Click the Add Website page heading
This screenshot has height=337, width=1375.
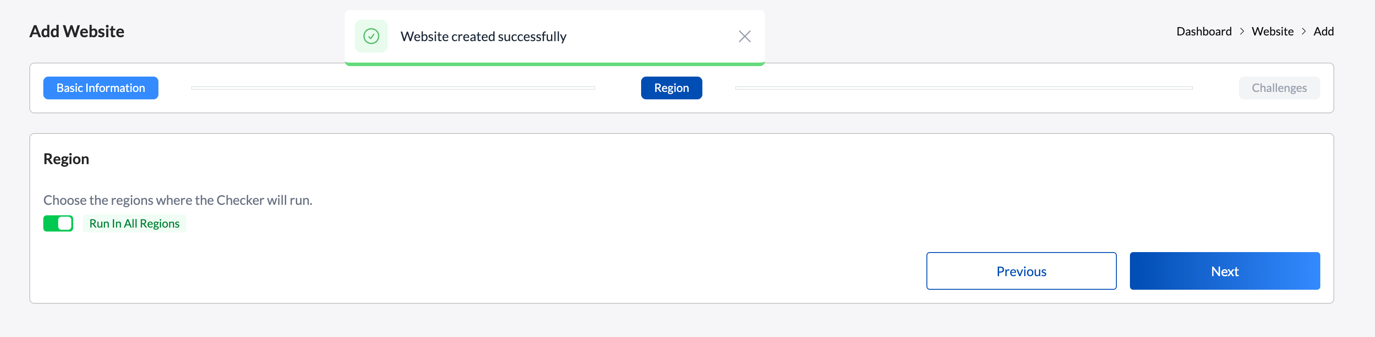(x=77, y=32)
